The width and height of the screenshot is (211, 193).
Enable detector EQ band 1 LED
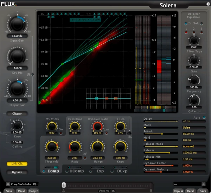coord(186,32)
